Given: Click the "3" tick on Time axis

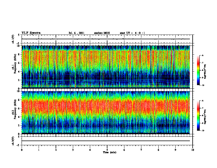Looking at the screenshot, I should pyautogui.click(x=73, y=150).
